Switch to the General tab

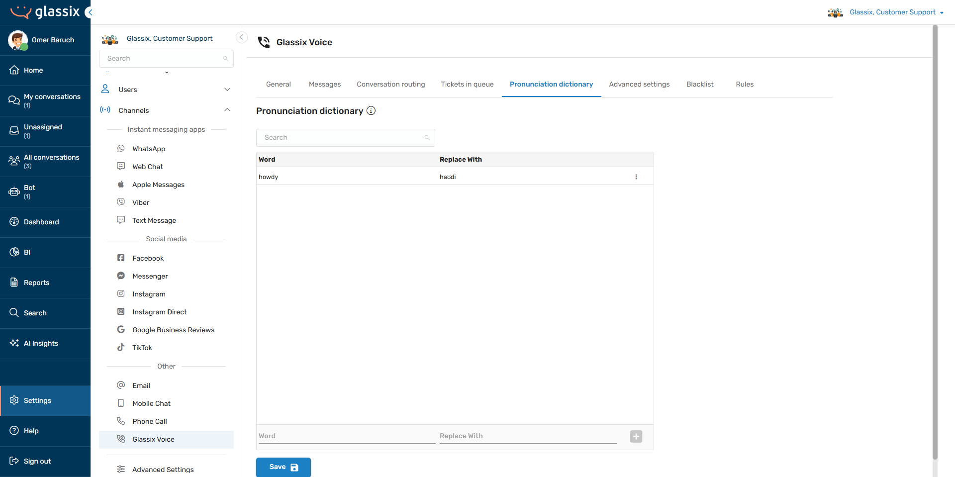pos(279,85)
